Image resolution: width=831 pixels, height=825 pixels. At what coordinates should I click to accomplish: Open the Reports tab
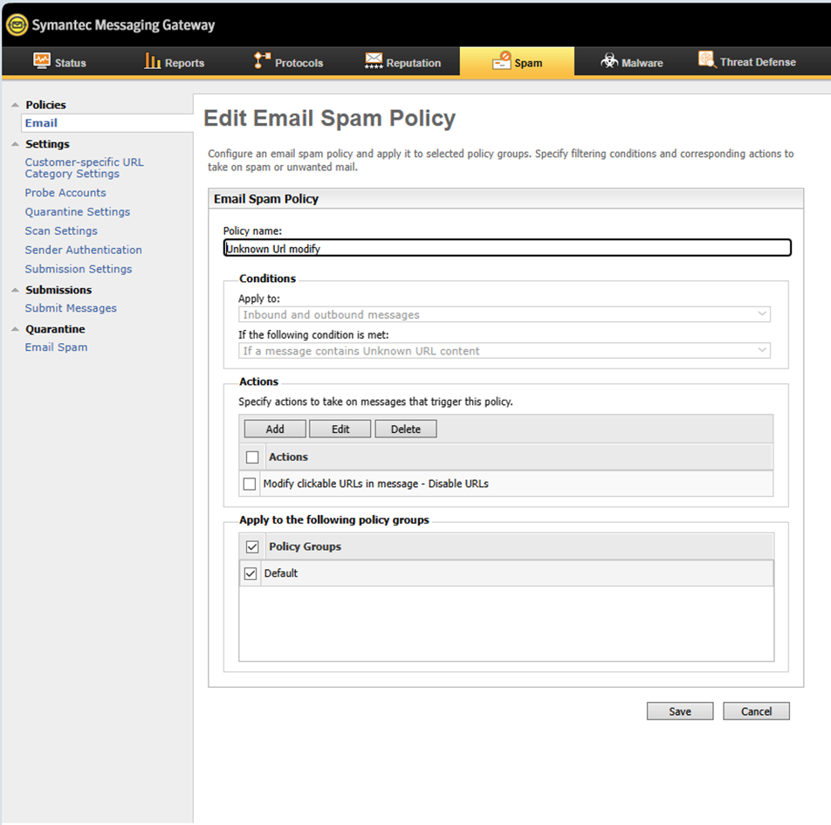pos(175,62)
